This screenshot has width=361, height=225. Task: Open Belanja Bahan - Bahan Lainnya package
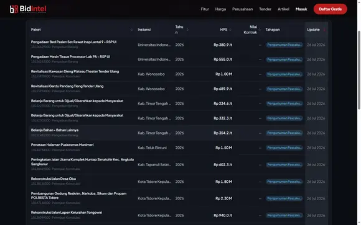tap(55, 130)
